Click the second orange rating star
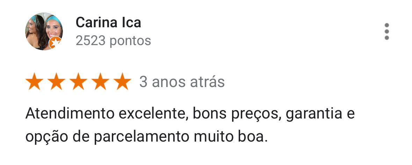 (56, 81)
